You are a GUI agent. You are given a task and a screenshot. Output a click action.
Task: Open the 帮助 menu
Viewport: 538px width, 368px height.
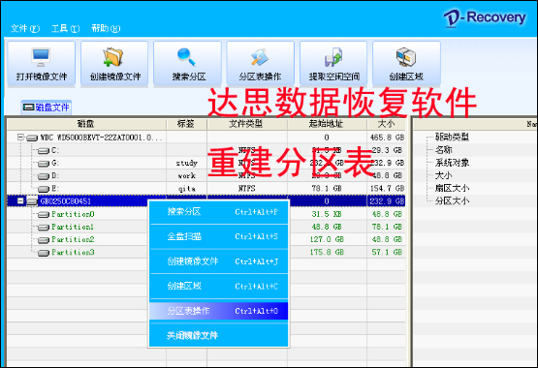[106, 28]
